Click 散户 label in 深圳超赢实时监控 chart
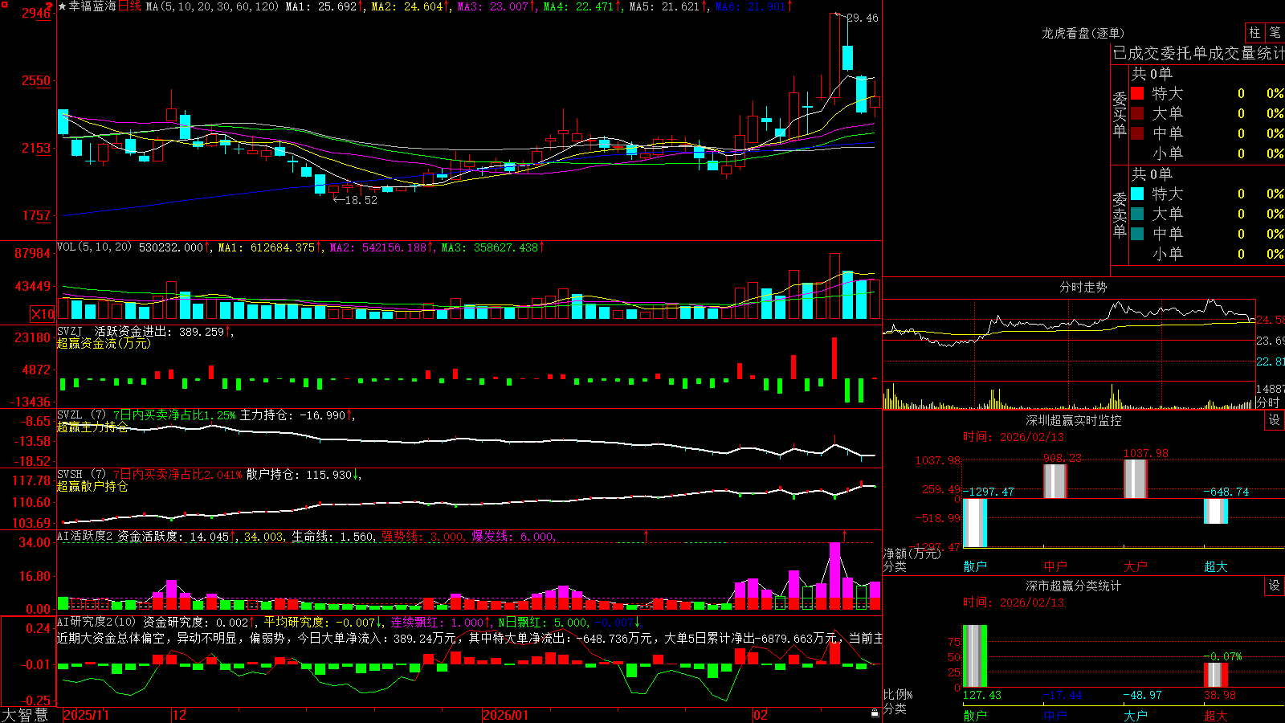Image resolution: width=1285 pixels, height=723 pixels. click(x=975, y=566)
